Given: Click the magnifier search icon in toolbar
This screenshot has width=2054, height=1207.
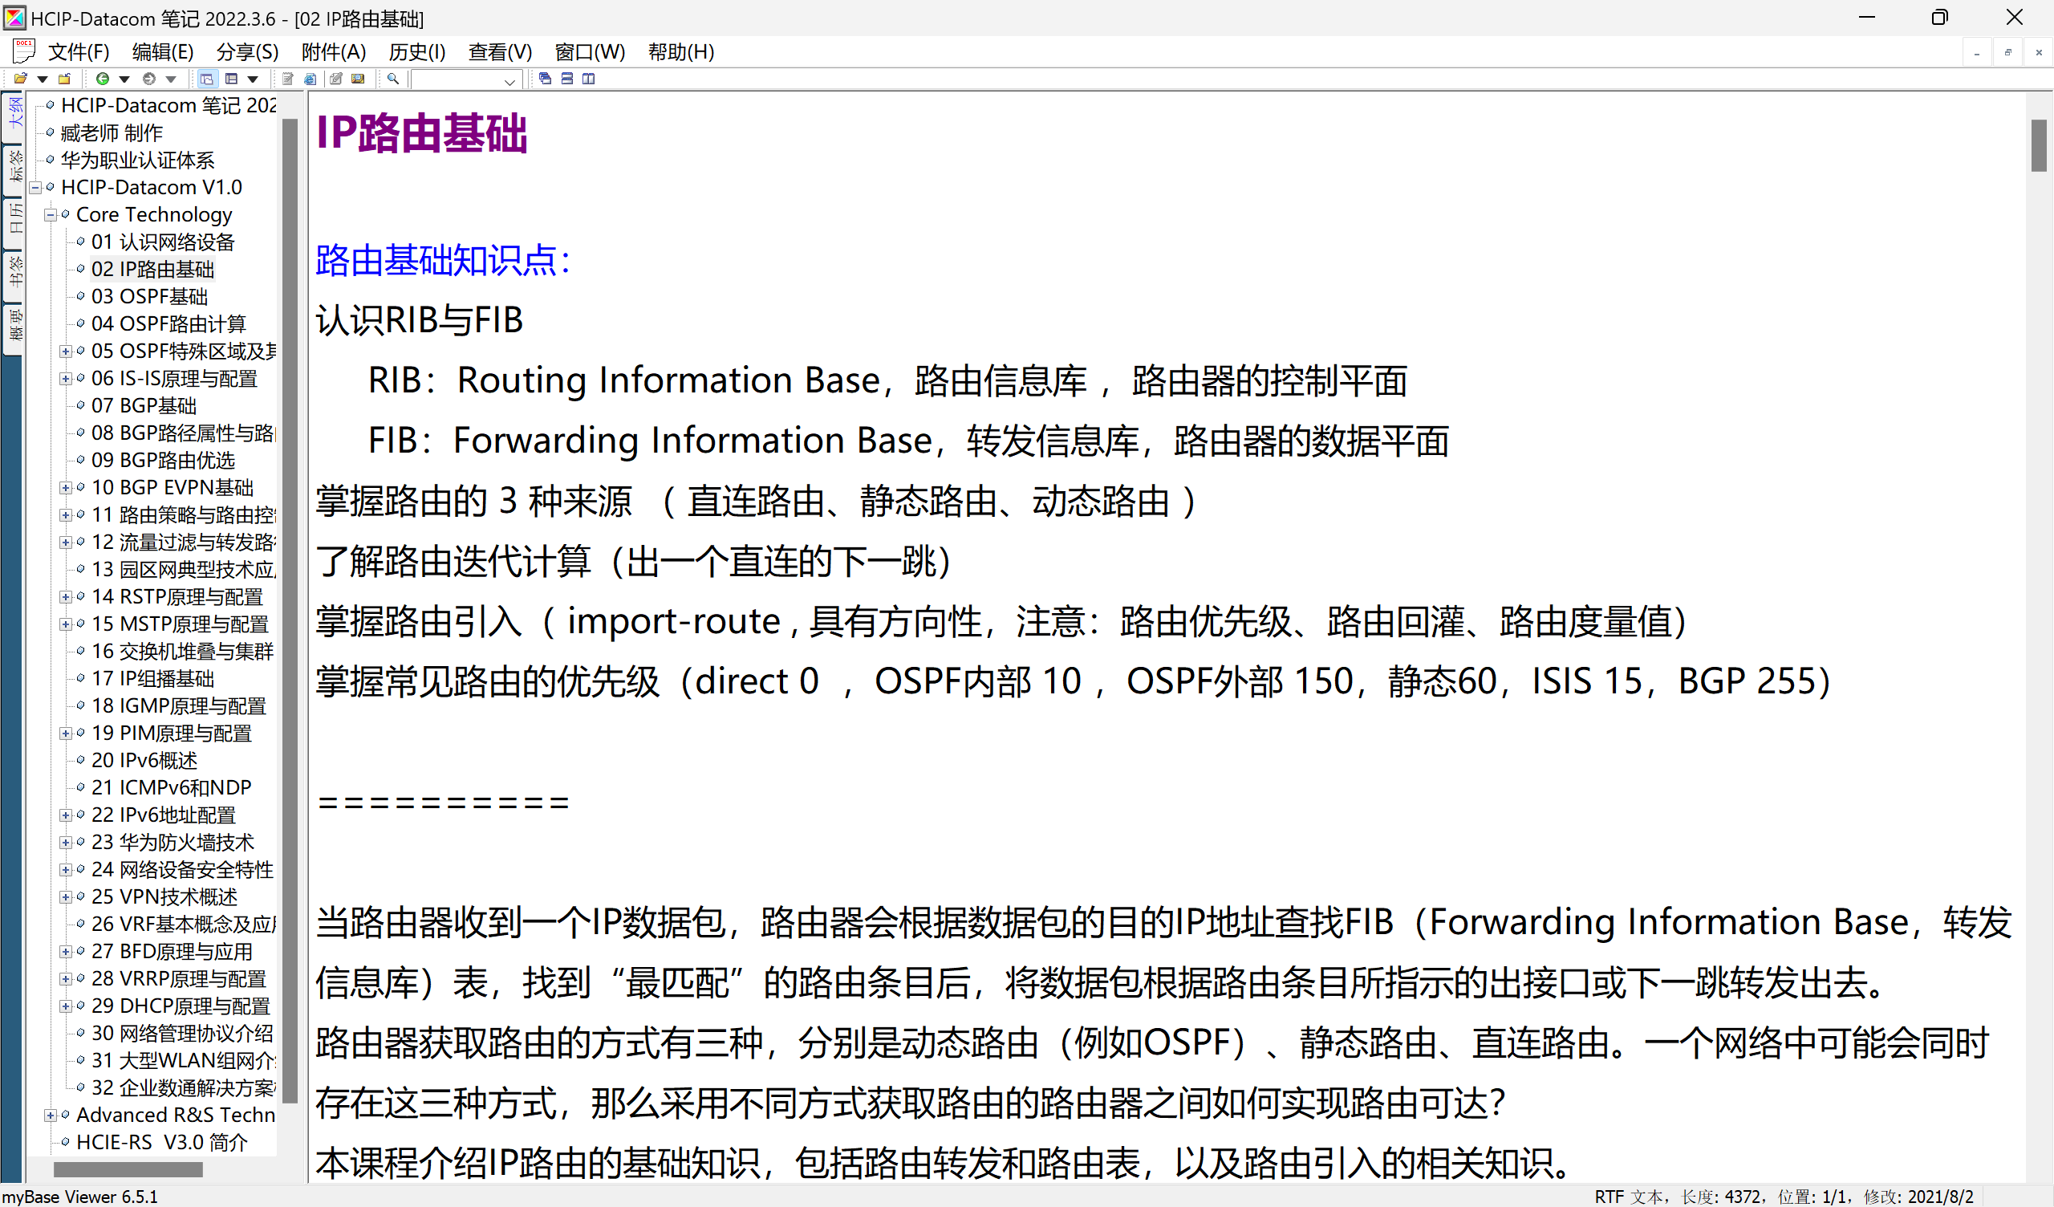Looking at the screenshot, I should (393, 79).
